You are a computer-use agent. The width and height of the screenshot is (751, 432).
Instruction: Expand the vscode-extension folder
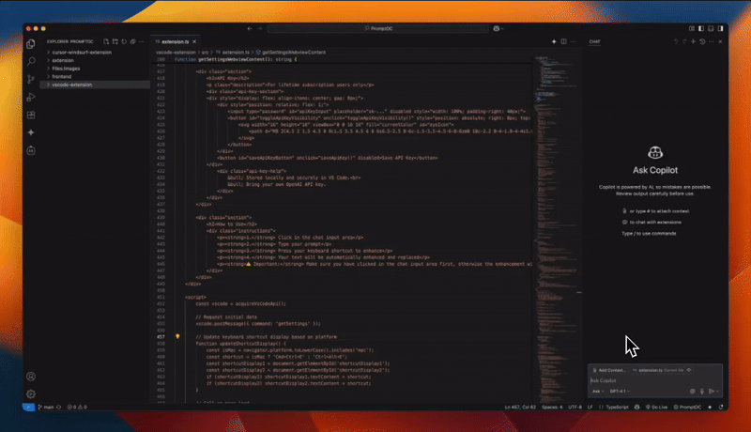pos(95,85)
